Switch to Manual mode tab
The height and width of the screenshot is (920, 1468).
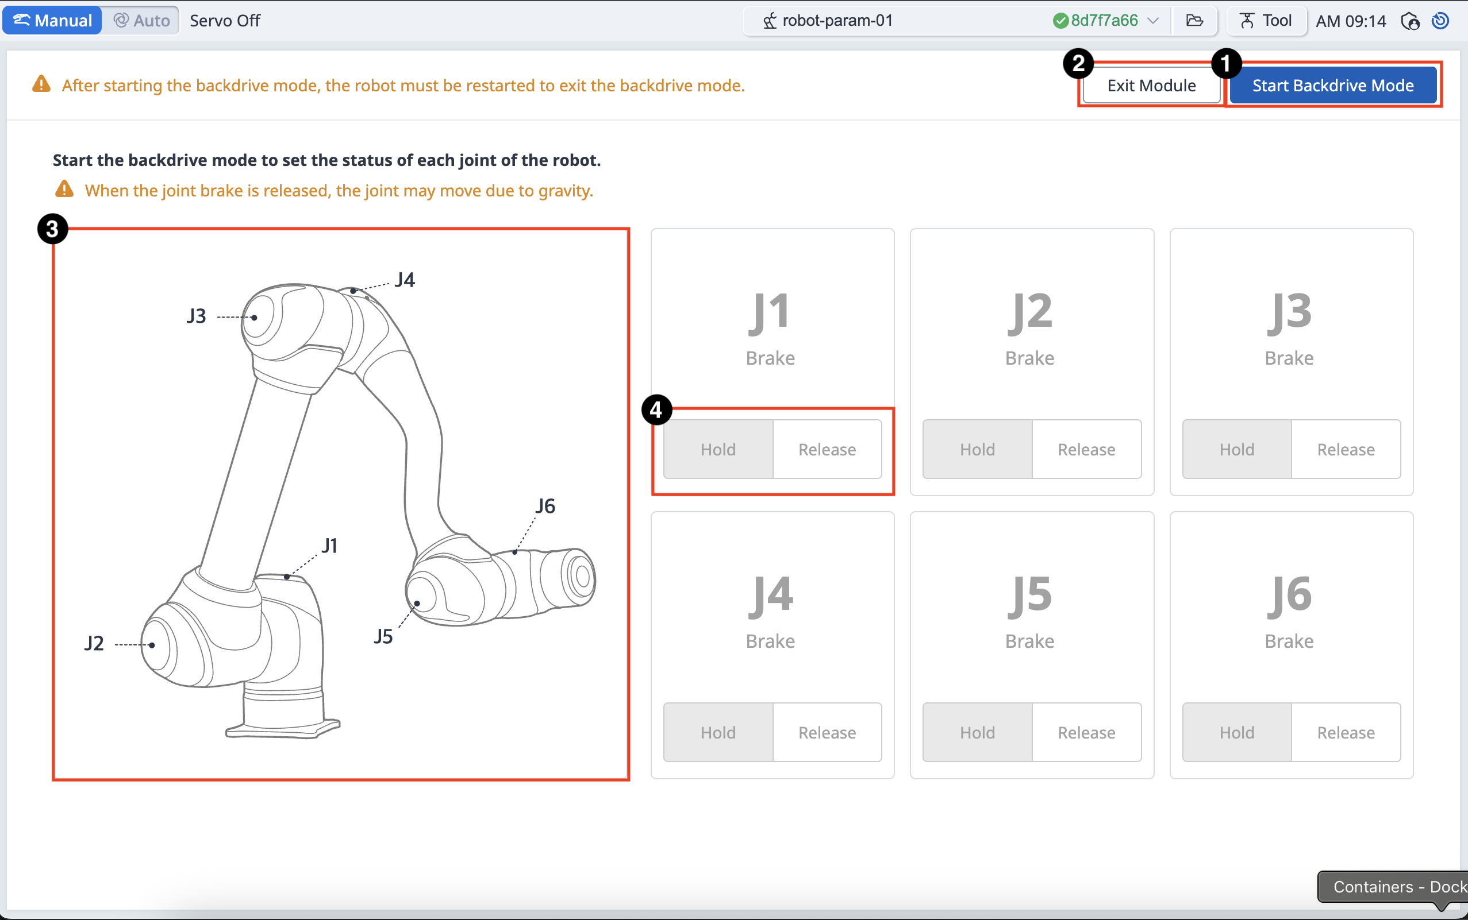point(52,21)
